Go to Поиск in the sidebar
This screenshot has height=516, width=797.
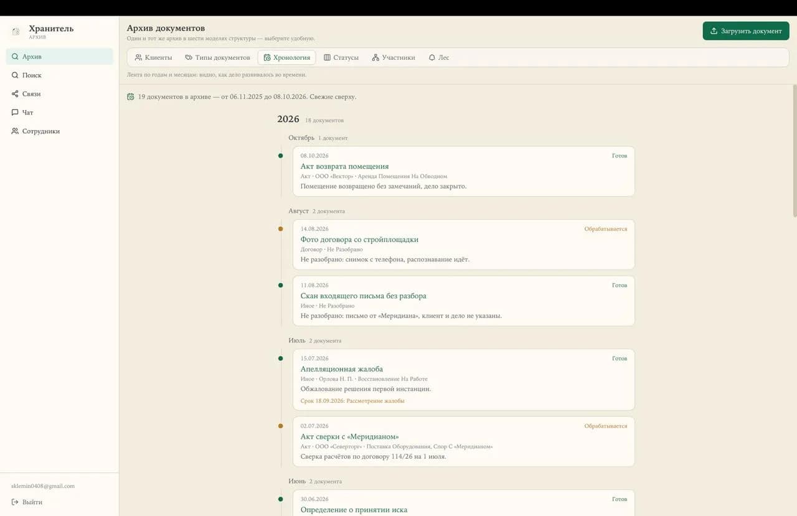[60, 75]
